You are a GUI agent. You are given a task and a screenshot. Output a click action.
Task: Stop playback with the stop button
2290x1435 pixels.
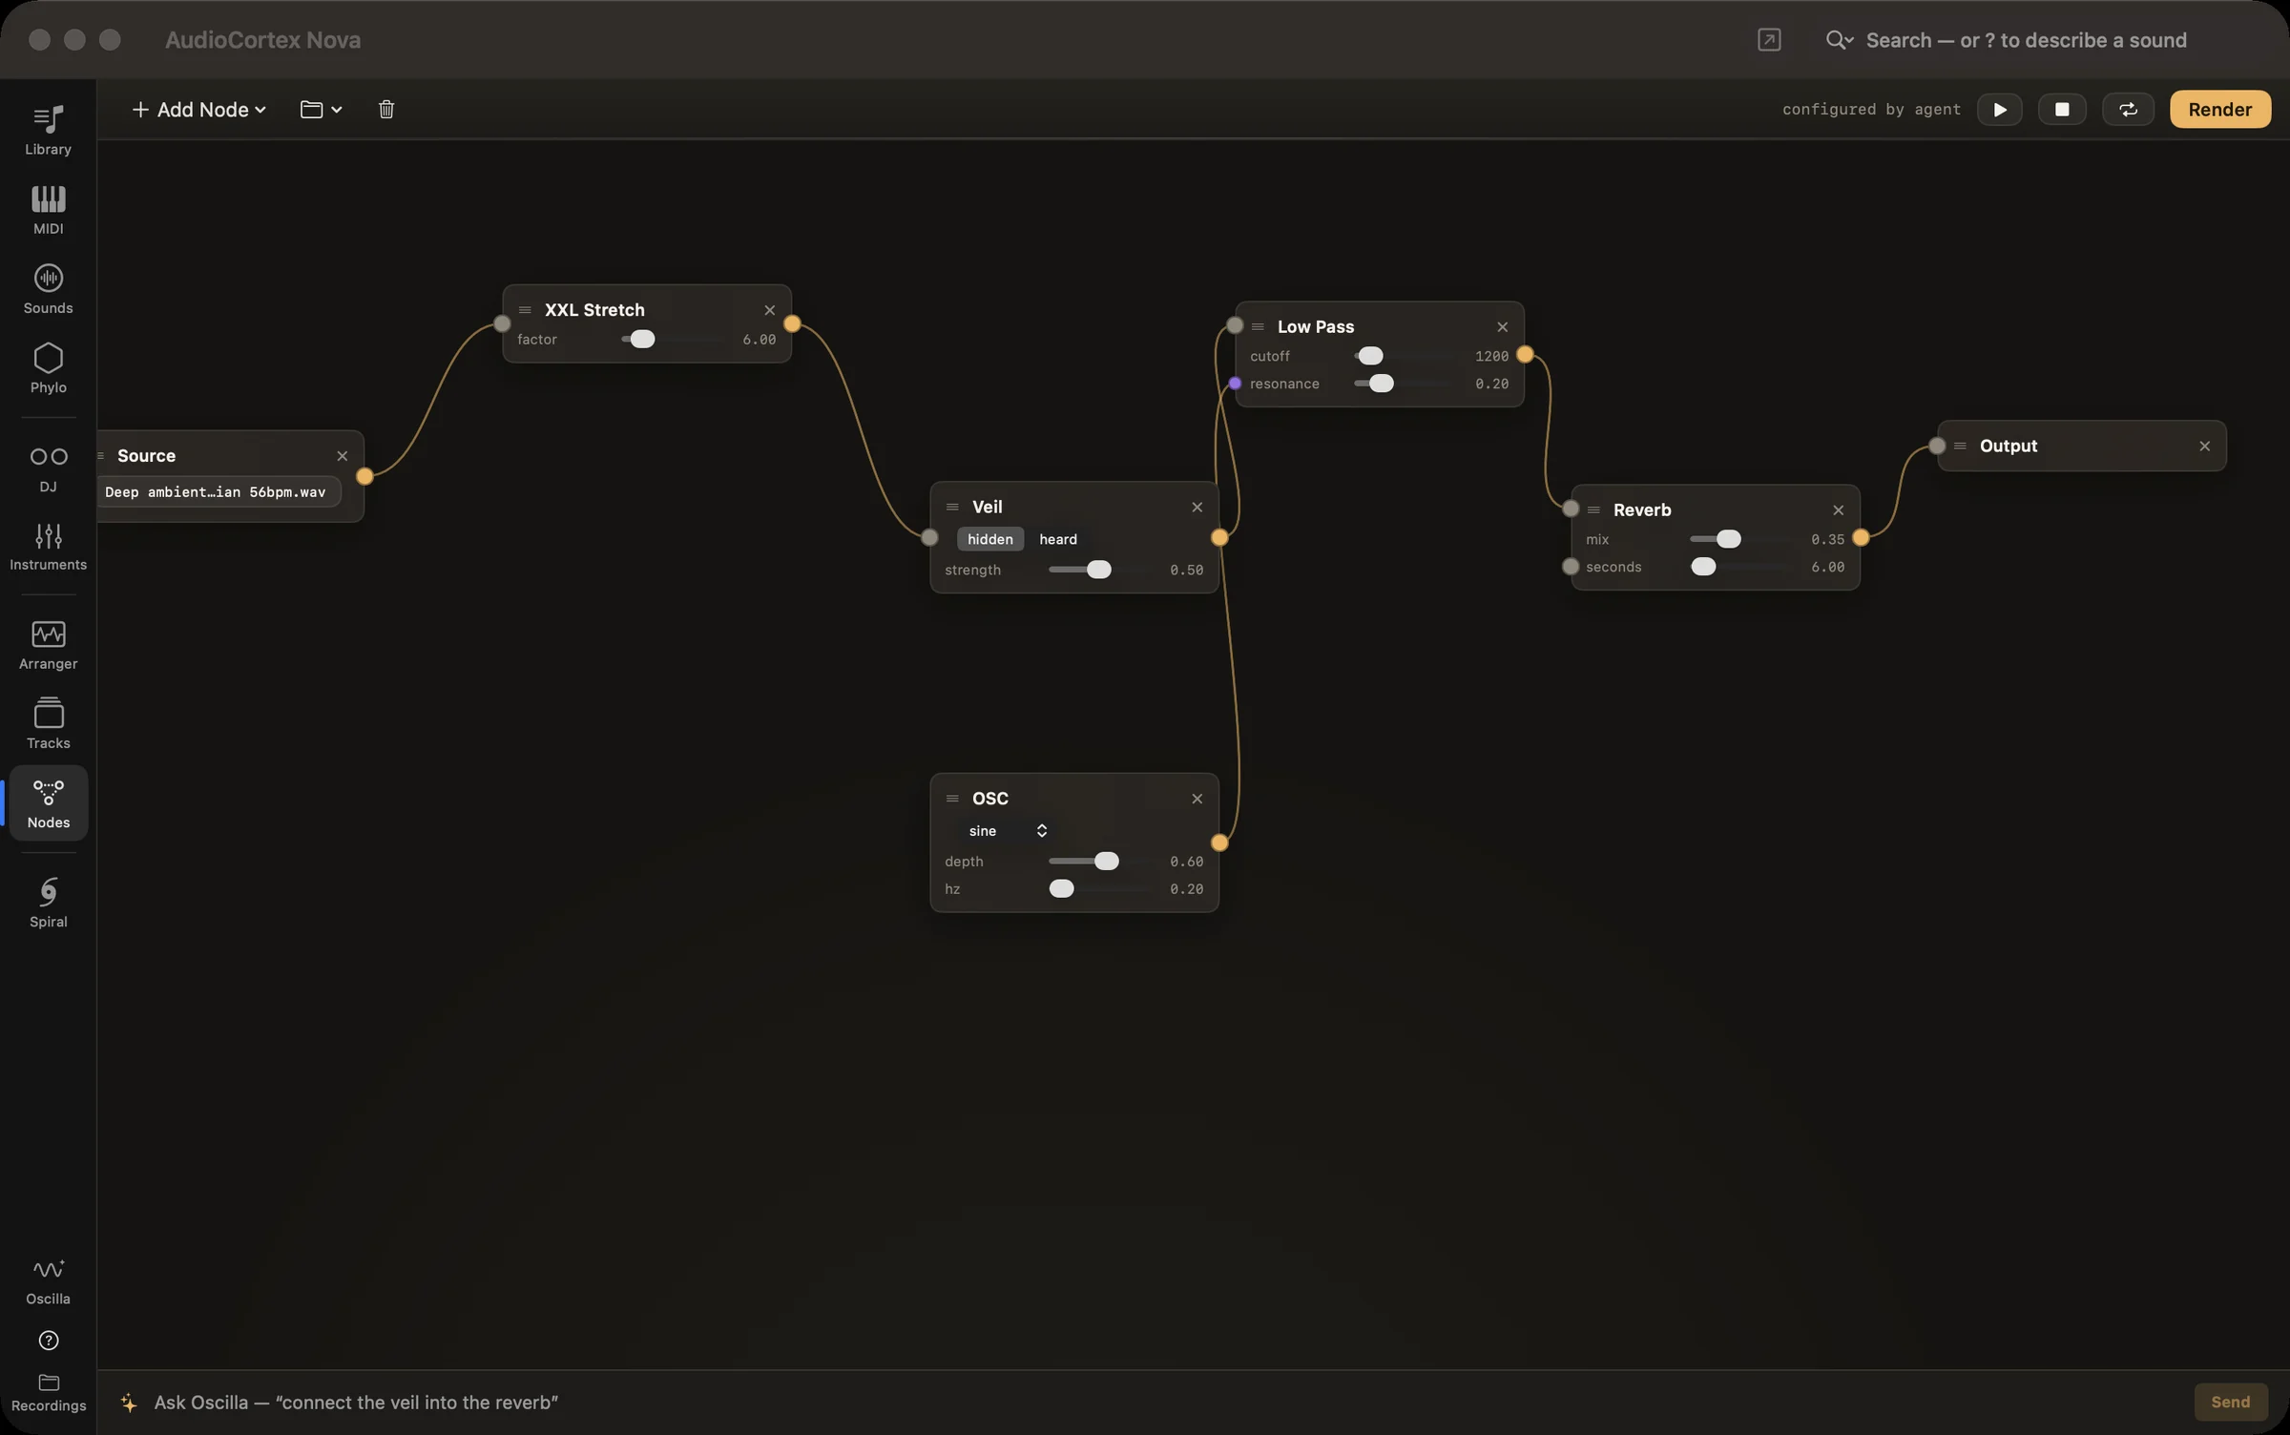[2062, 109]
